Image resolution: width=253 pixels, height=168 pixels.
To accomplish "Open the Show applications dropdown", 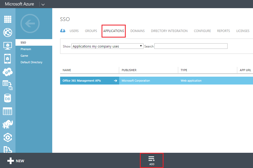I will (x=107, y=46).
